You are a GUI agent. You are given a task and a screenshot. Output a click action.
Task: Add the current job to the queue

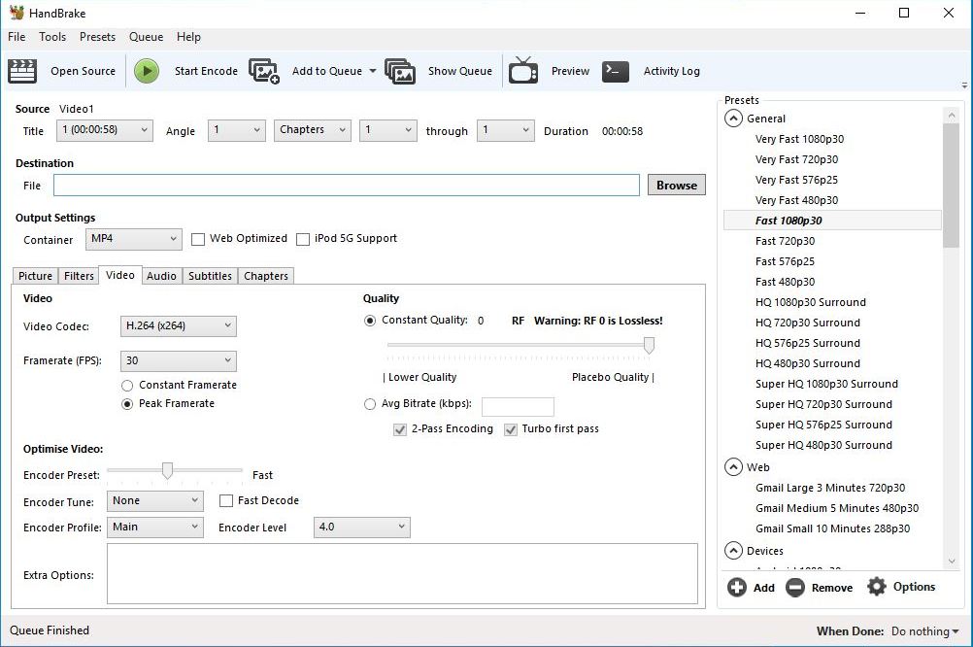tap(328, 71)
